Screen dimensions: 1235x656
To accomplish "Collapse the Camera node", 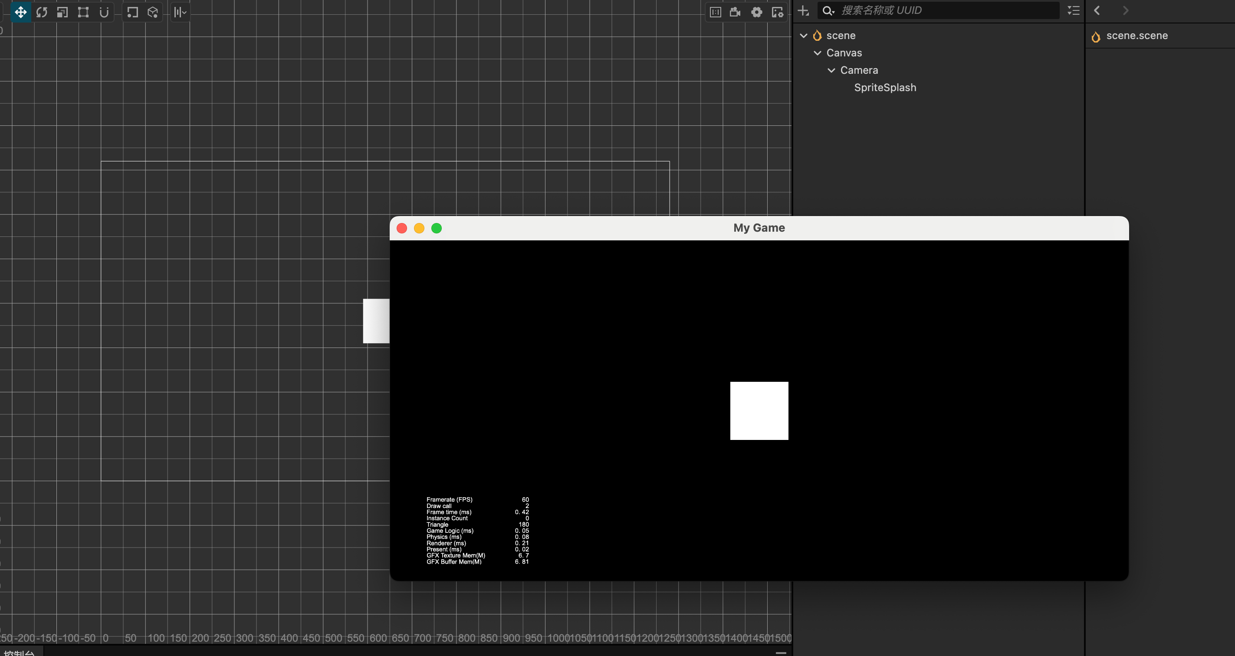I will (831, 70).
